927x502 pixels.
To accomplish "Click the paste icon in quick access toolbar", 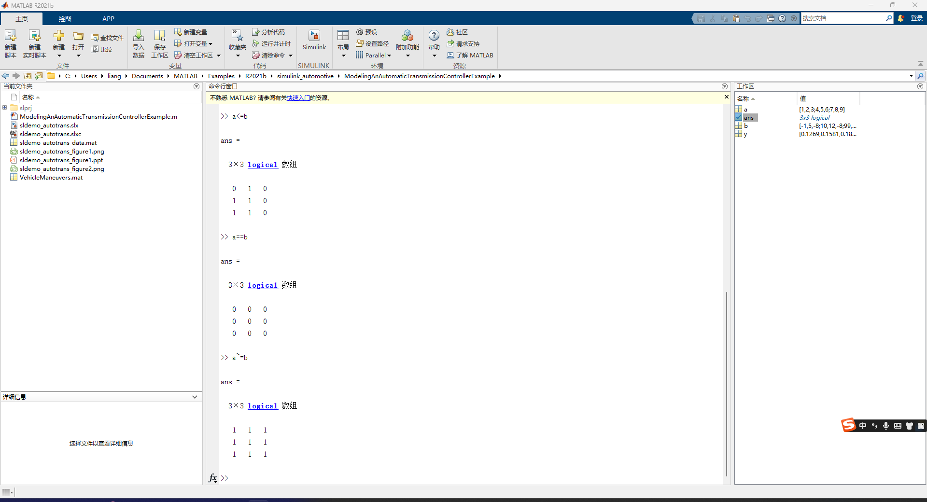I will click(736, 18).
